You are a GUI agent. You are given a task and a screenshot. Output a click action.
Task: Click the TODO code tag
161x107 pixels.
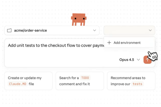pyautogui.click(x=85, y=78)
